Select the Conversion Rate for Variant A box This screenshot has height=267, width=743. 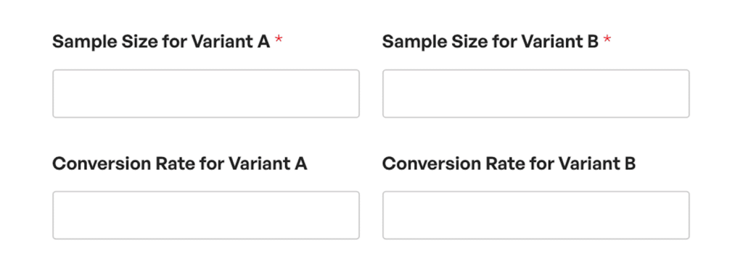point(205,215)
